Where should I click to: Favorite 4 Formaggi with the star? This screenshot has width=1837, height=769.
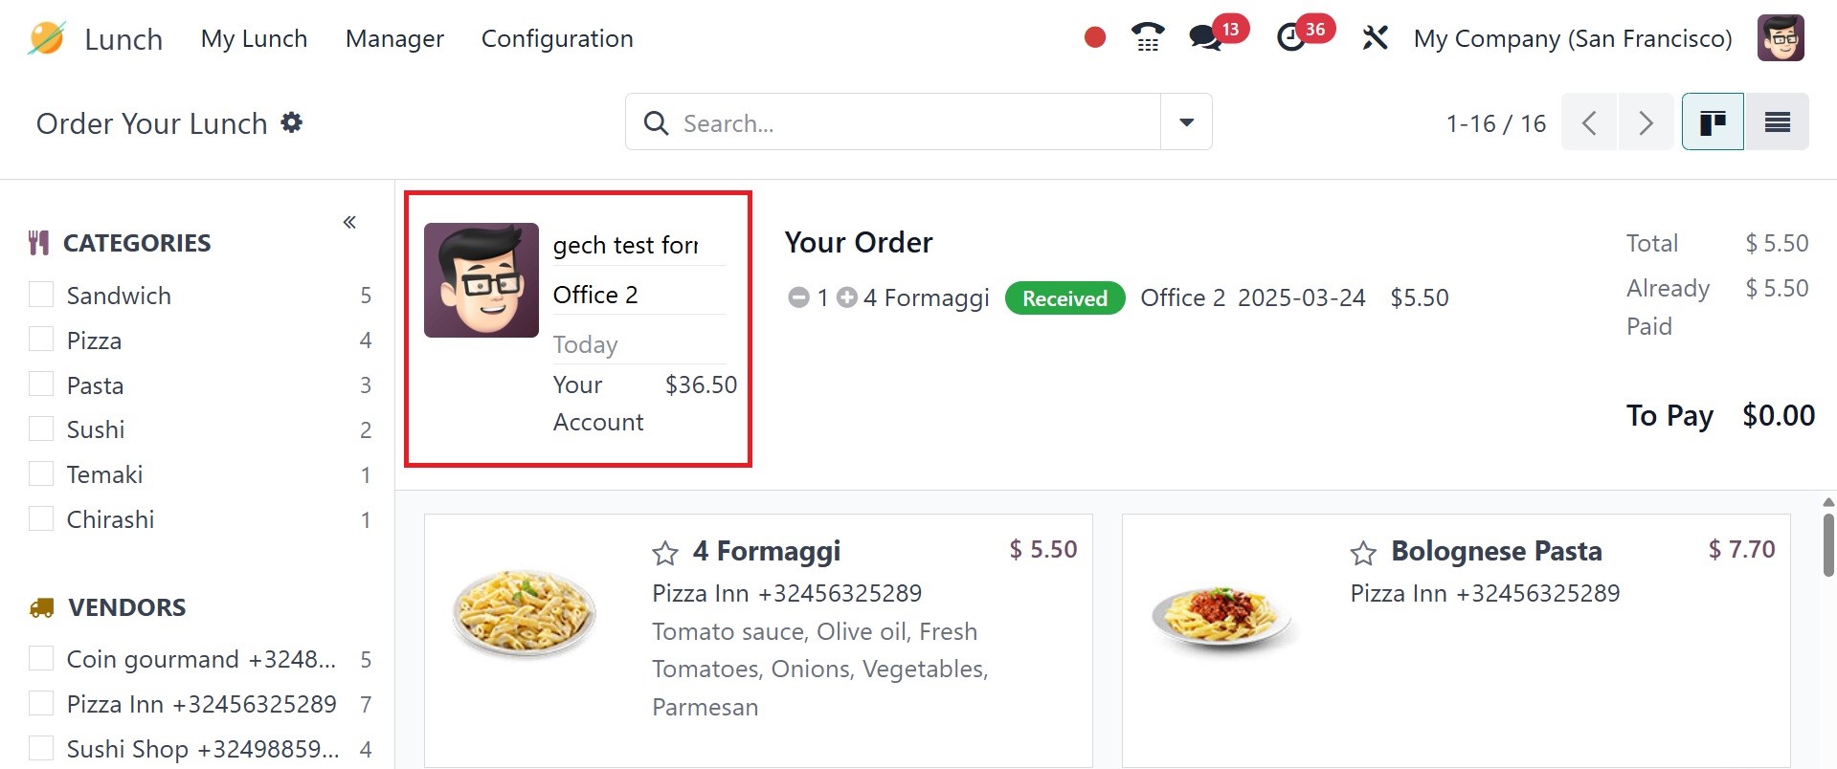pos(665,553)
